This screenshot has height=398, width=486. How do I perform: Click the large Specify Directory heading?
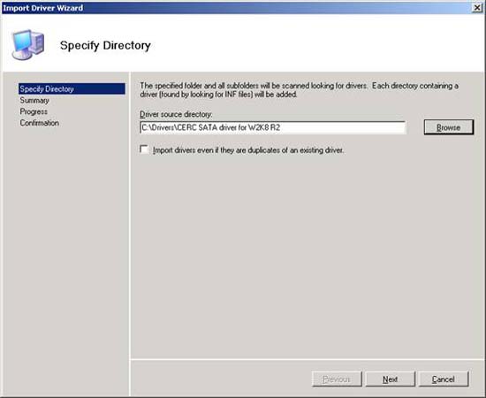click(105, 45)
